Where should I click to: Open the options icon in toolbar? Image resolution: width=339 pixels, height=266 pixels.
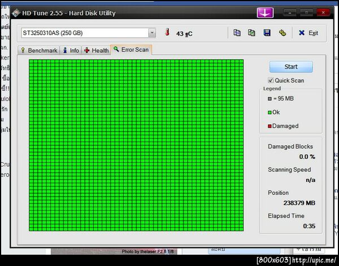coord(282,33)
